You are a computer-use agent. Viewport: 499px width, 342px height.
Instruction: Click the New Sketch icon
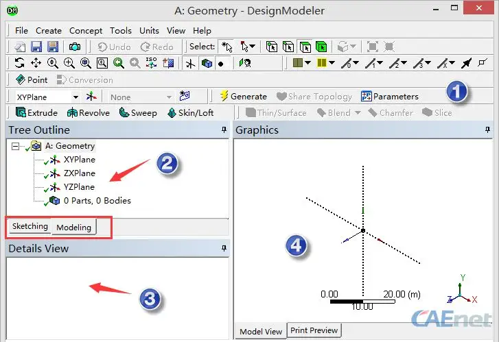185,96
